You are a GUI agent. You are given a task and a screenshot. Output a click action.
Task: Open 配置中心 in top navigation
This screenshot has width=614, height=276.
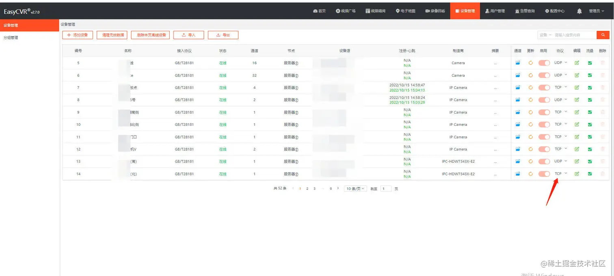(x=555, y=11)
